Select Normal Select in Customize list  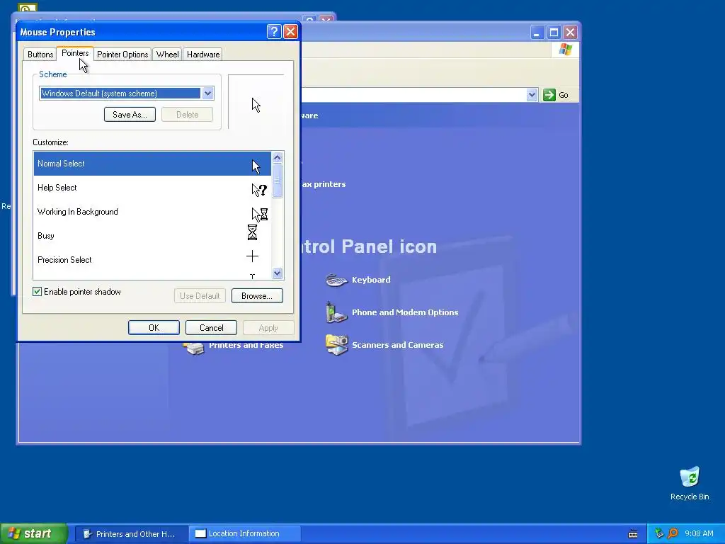(x=152, y=164)
